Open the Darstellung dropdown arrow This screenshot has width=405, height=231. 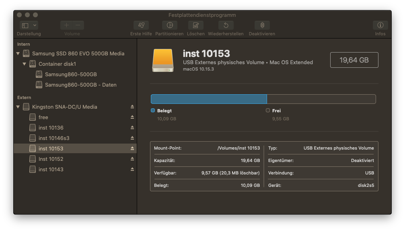[x=35, y=25]
